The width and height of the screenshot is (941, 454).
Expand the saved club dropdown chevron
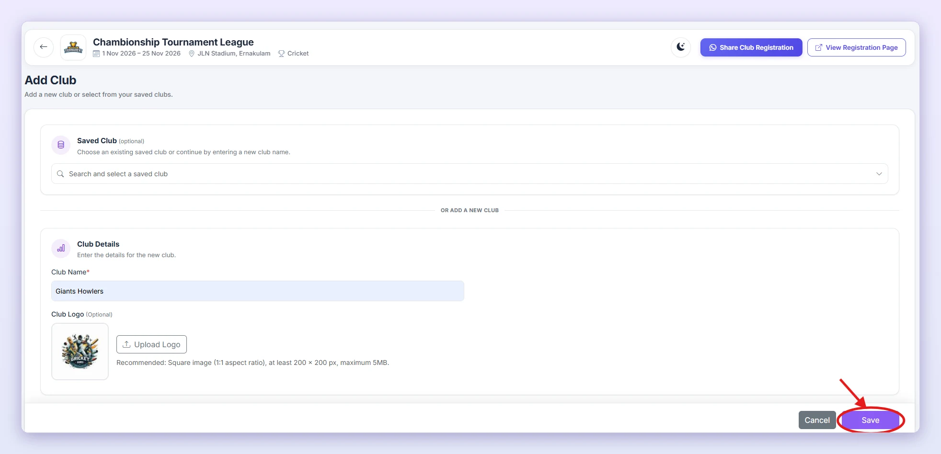pos(879,174)
